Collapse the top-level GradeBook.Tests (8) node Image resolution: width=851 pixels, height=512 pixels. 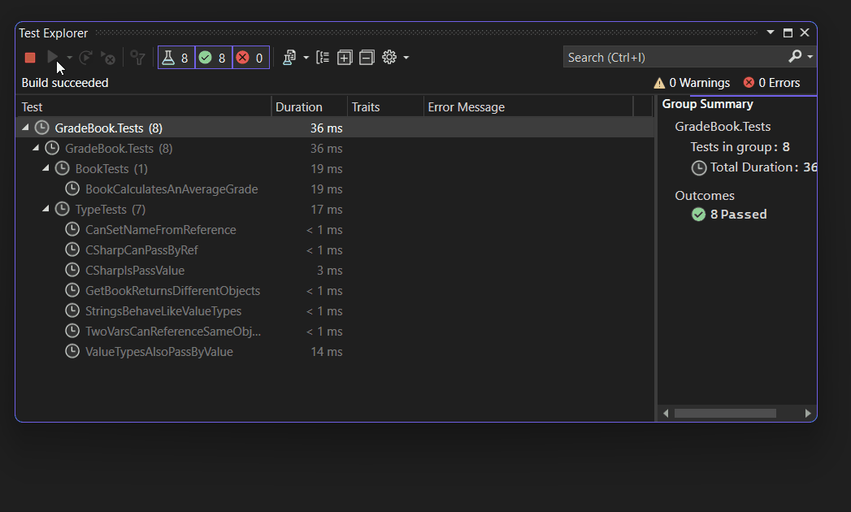[25, 128]
